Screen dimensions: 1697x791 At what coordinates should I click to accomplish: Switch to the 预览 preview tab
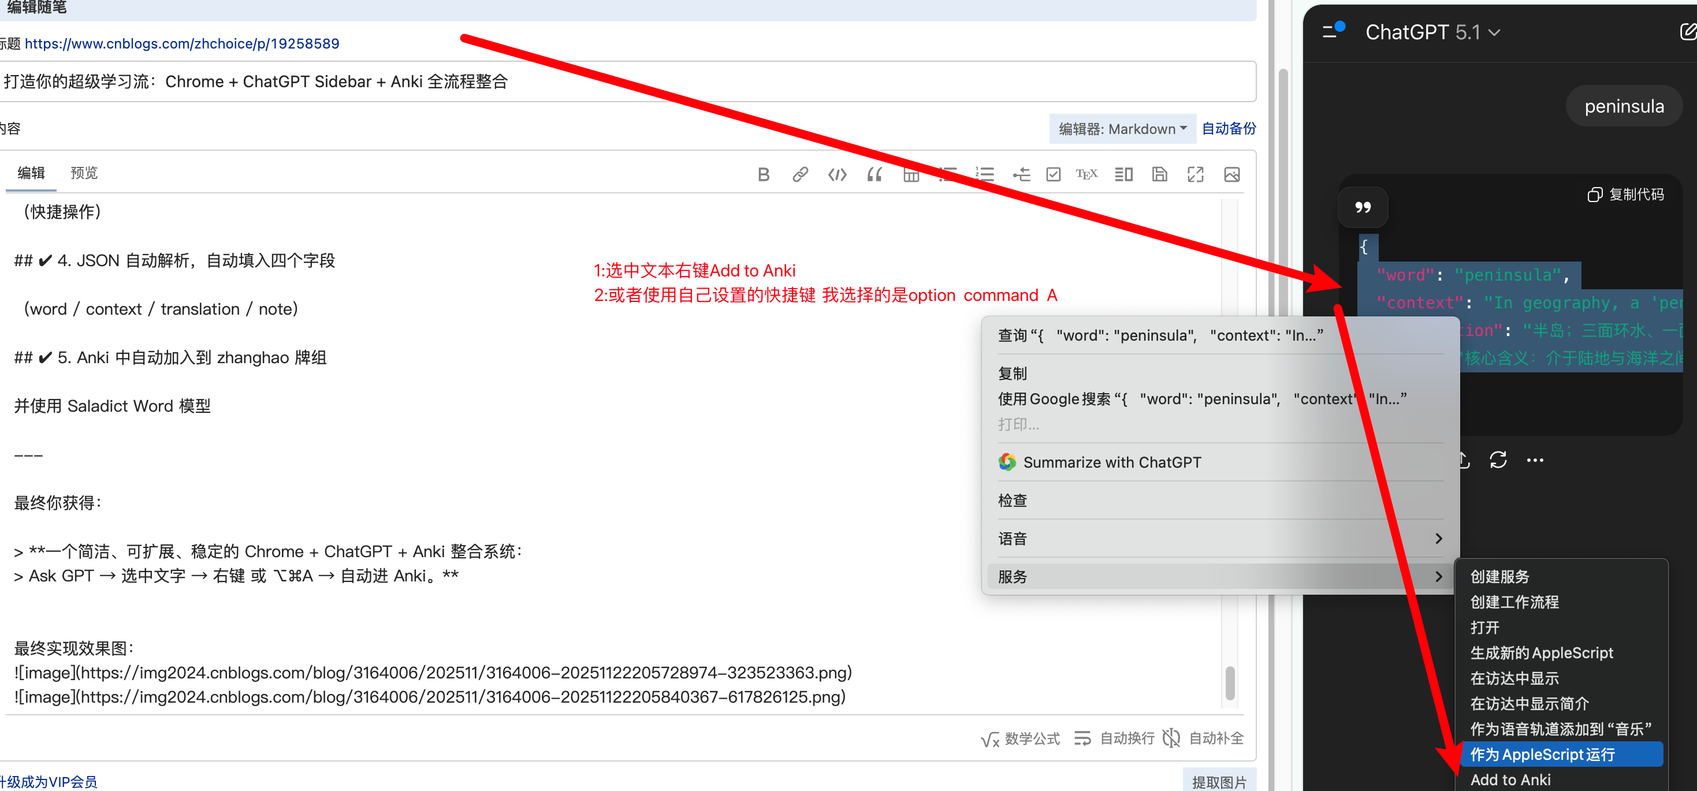click(84, 173)
